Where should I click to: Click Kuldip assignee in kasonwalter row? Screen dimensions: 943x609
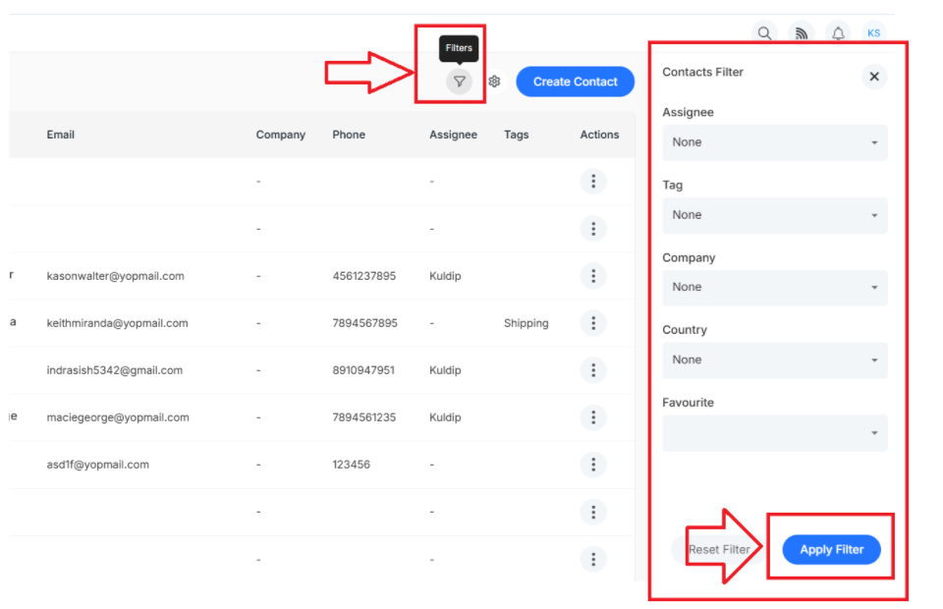[445, 276]
